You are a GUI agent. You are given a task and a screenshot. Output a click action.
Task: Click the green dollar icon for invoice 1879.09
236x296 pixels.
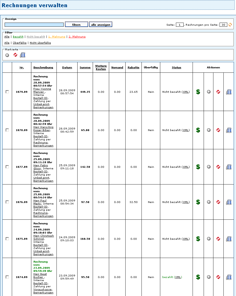198,92
